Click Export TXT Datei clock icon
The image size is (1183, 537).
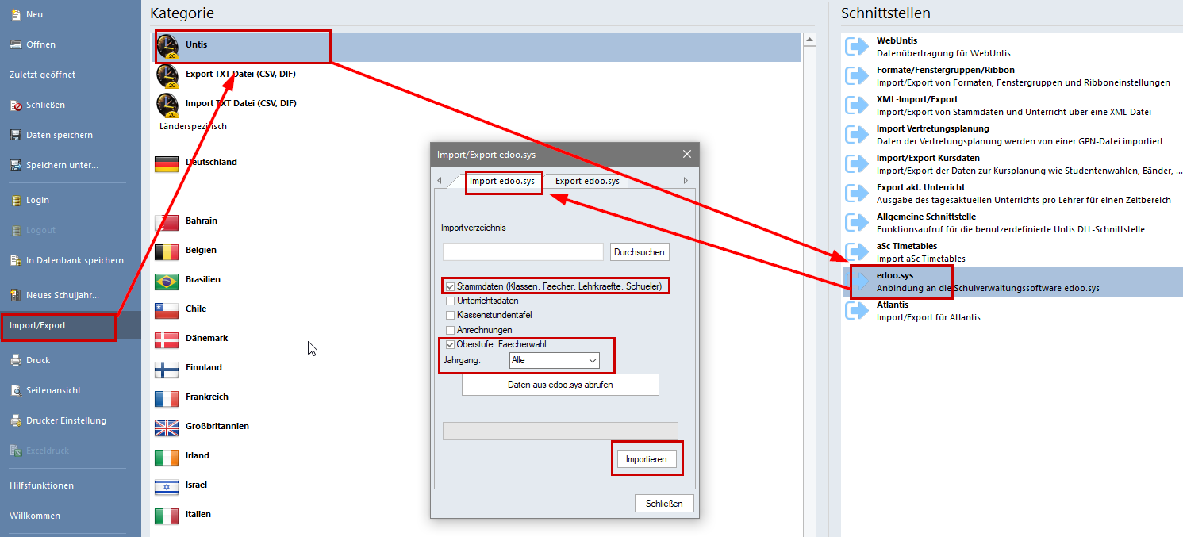(167, 76)
